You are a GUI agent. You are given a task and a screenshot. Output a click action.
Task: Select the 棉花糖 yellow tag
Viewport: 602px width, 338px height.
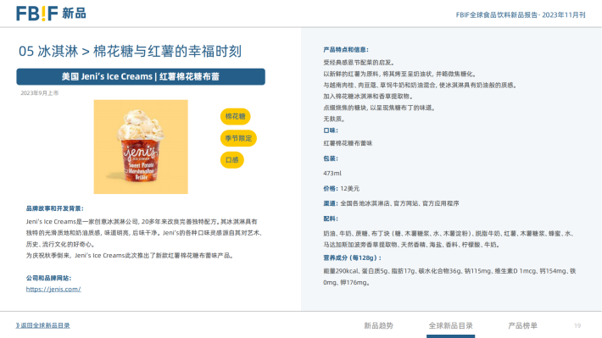(236, 117)
